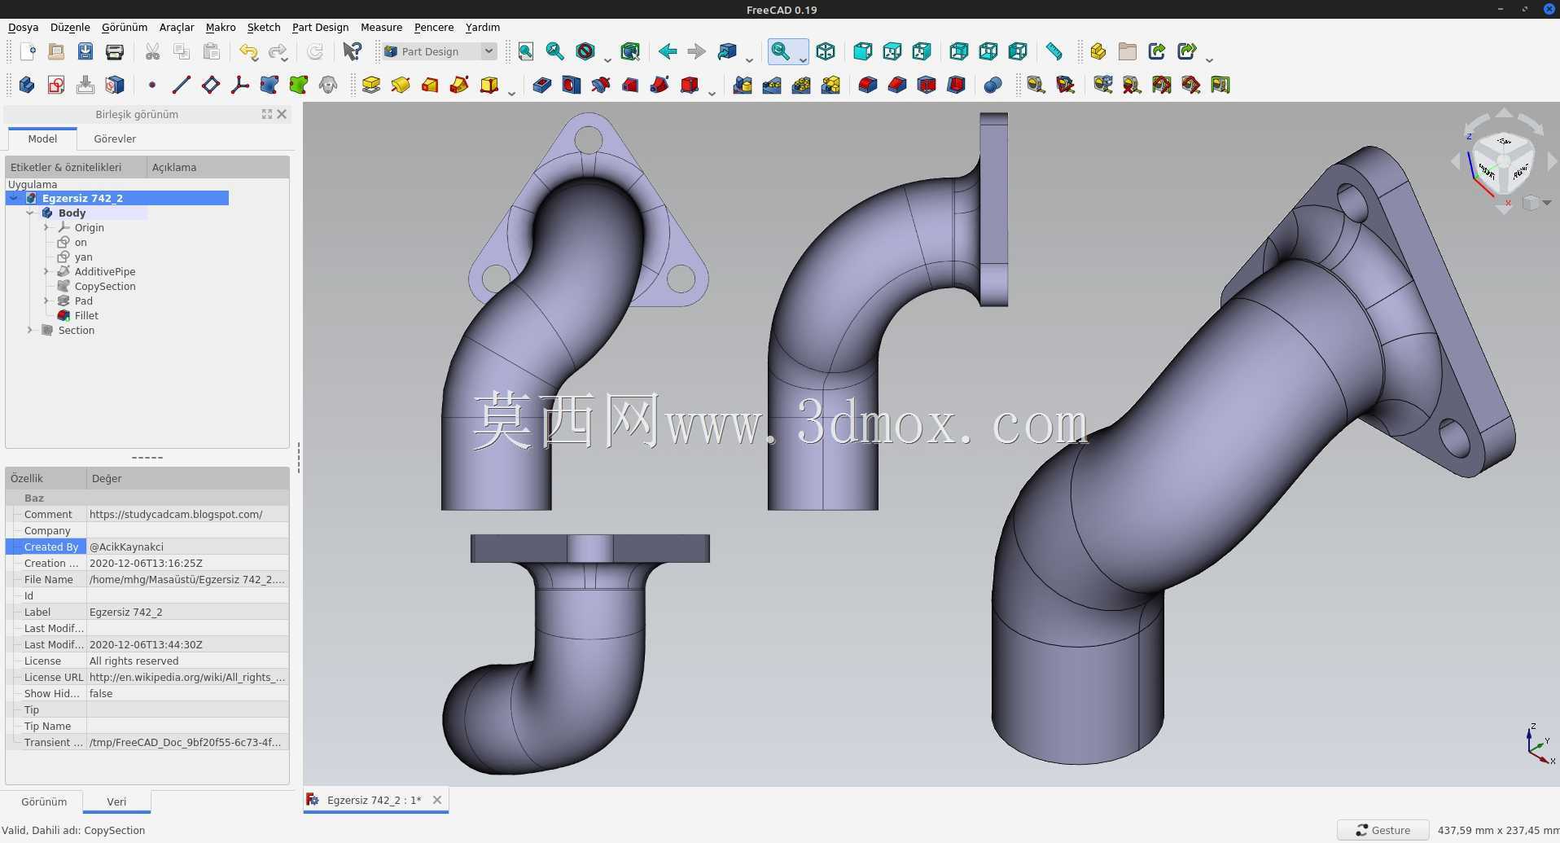Select the CopySection item in the tree

[x=105, y=286]
